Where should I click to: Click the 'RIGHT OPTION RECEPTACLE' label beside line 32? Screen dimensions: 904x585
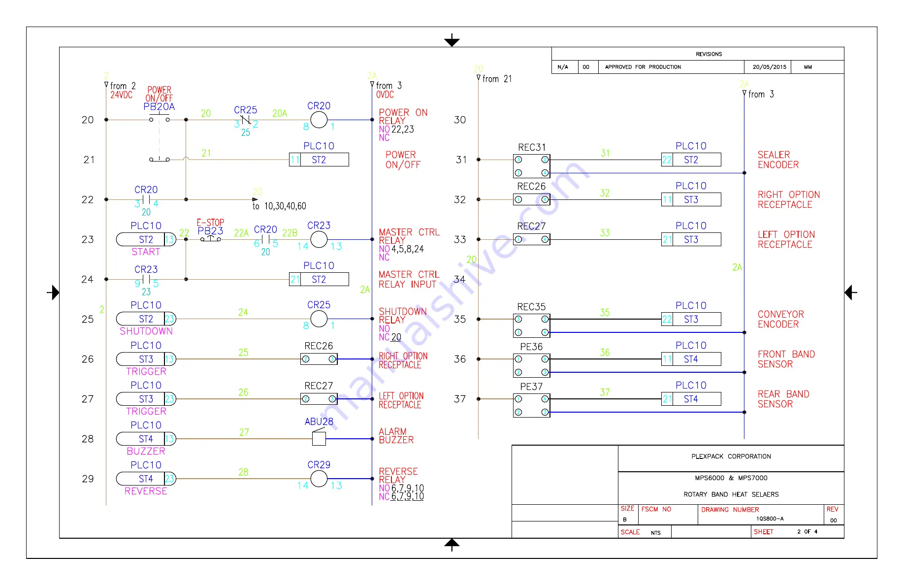pyautogui.click(x=789, y=199)
